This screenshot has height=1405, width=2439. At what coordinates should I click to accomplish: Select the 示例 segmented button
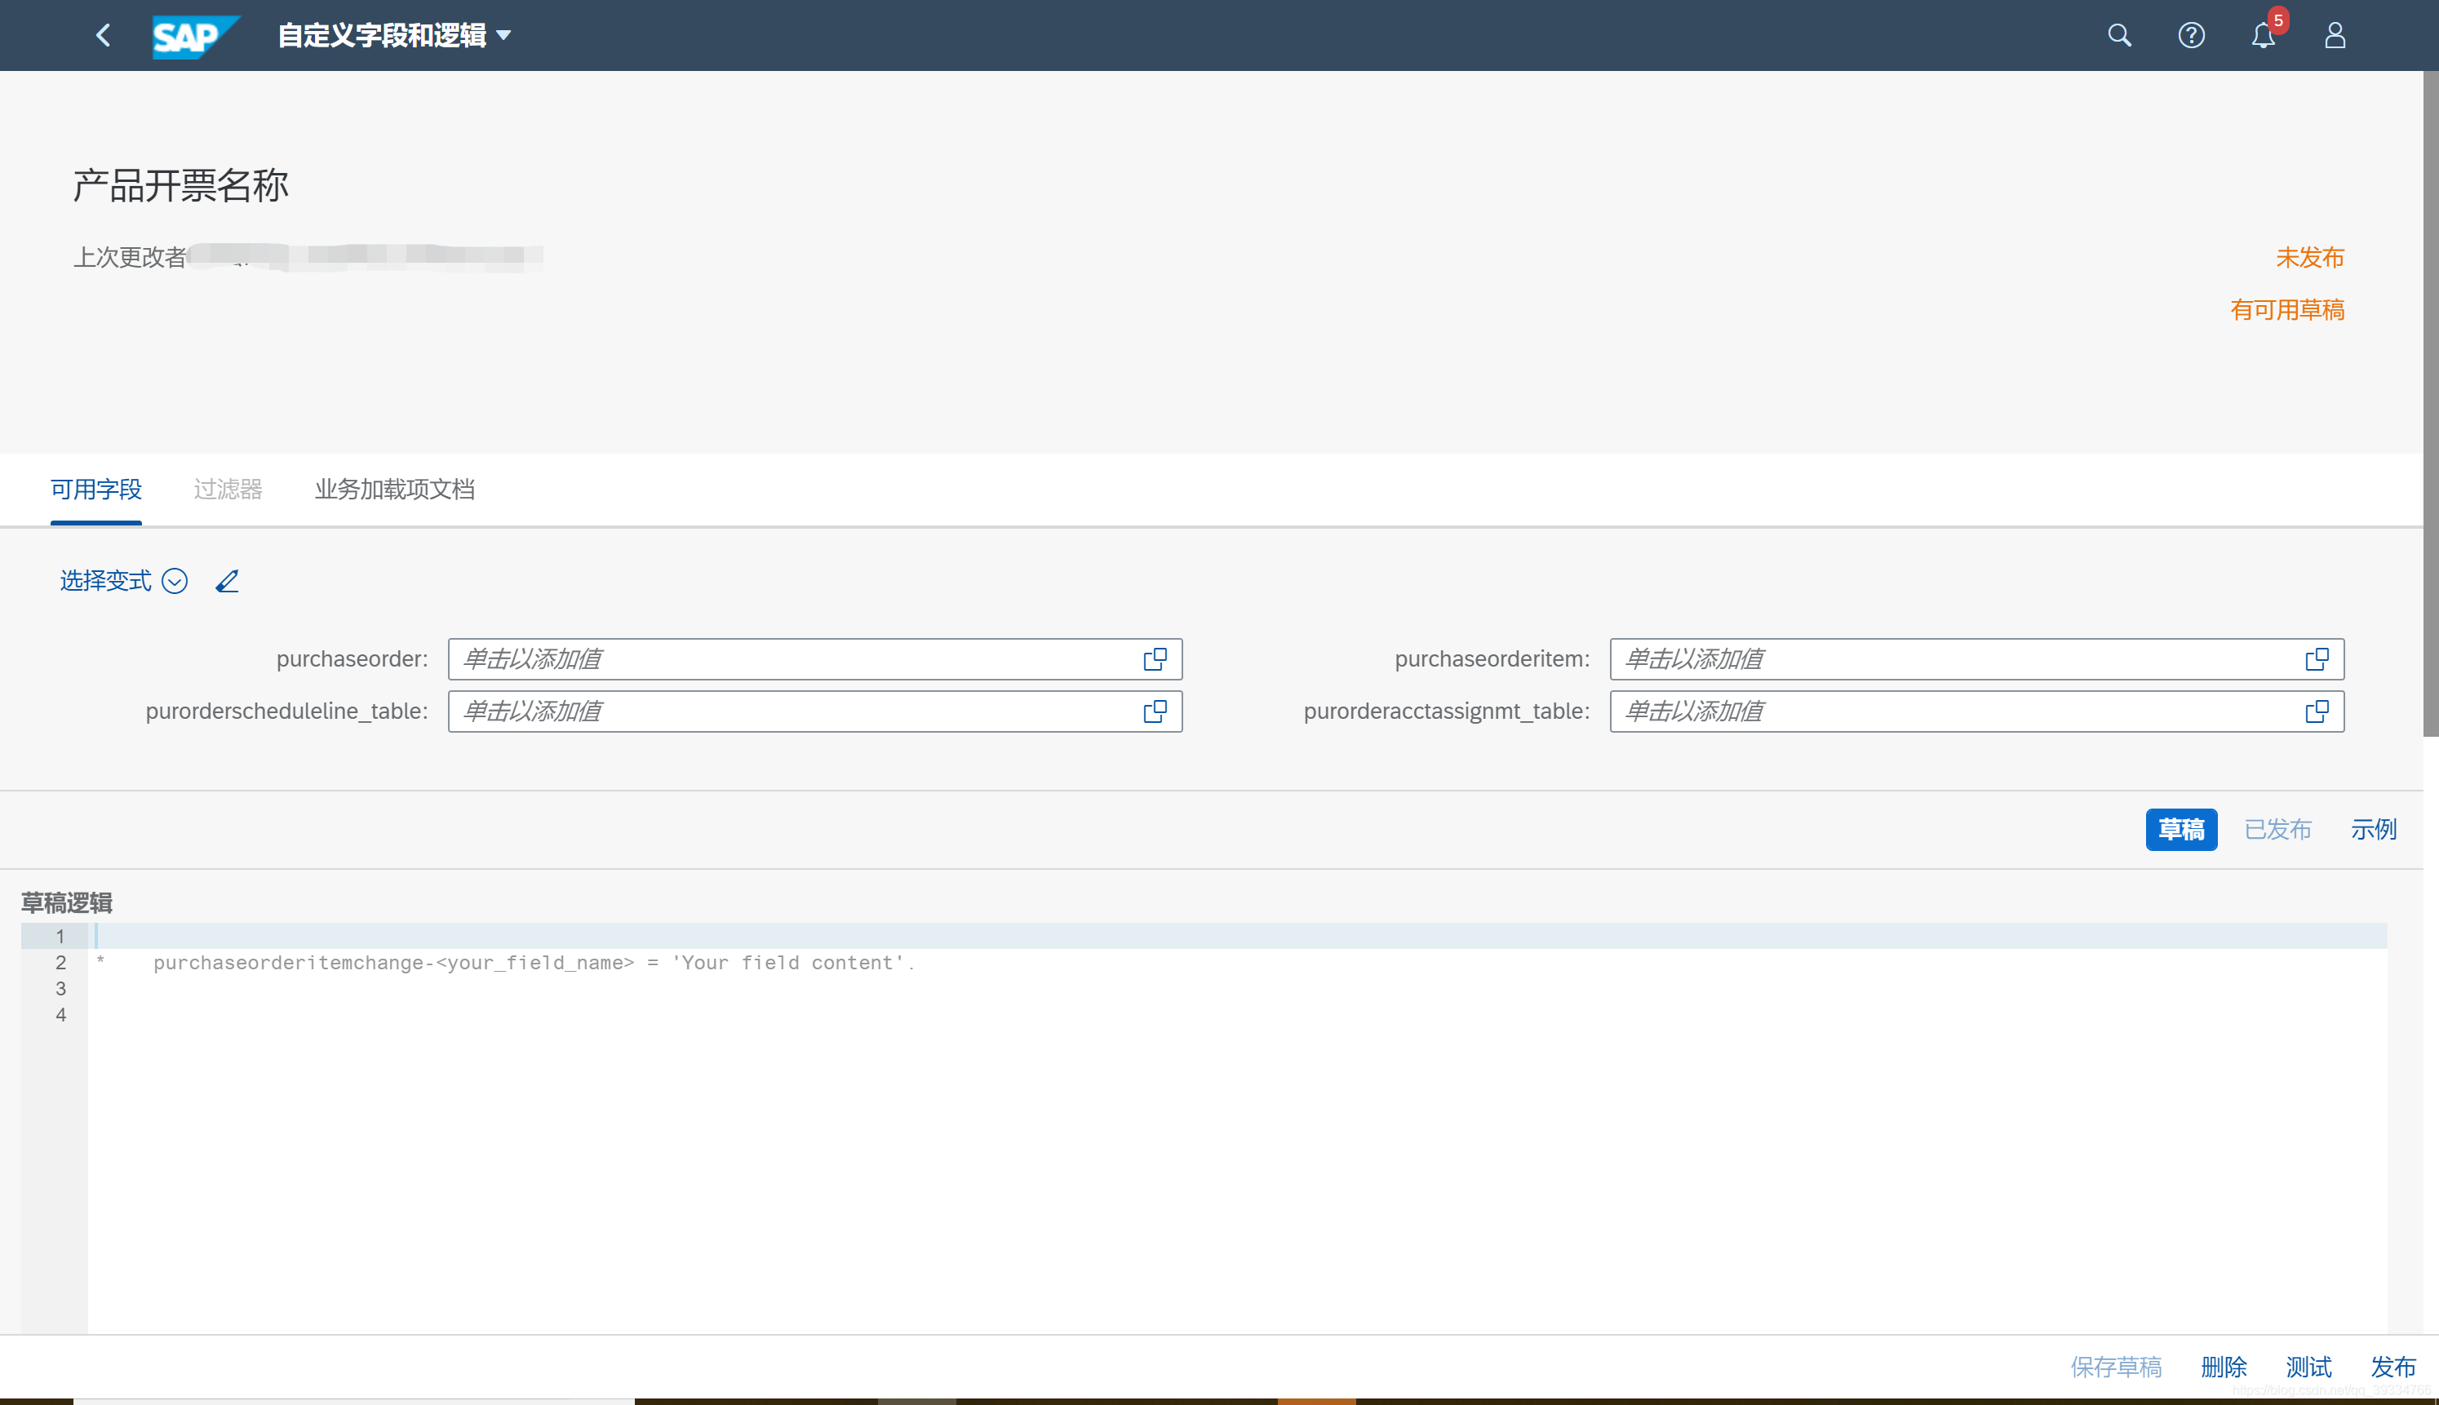(x=2374, y=829)
